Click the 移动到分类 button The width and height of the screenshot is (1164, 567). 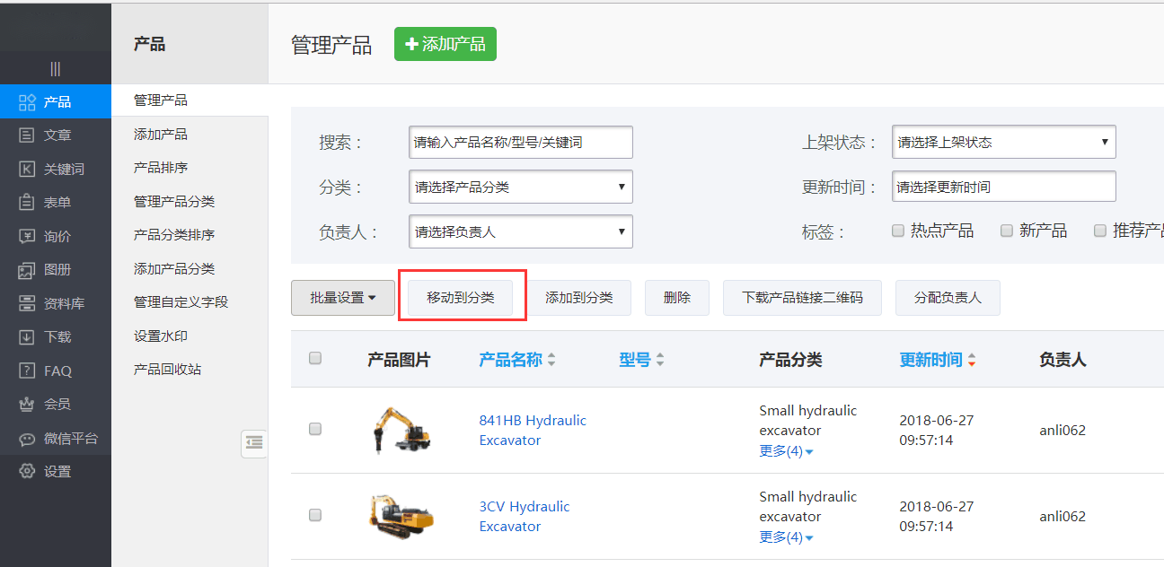(x=461, y=298)
